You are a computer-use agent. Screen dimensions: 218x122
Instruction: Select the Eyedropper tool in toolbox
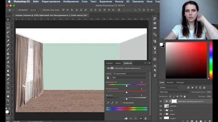[8, 41]
